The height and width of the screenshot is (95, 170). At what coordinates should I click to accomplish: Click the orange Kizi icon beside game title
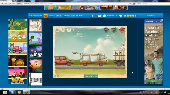coord(45,16)
